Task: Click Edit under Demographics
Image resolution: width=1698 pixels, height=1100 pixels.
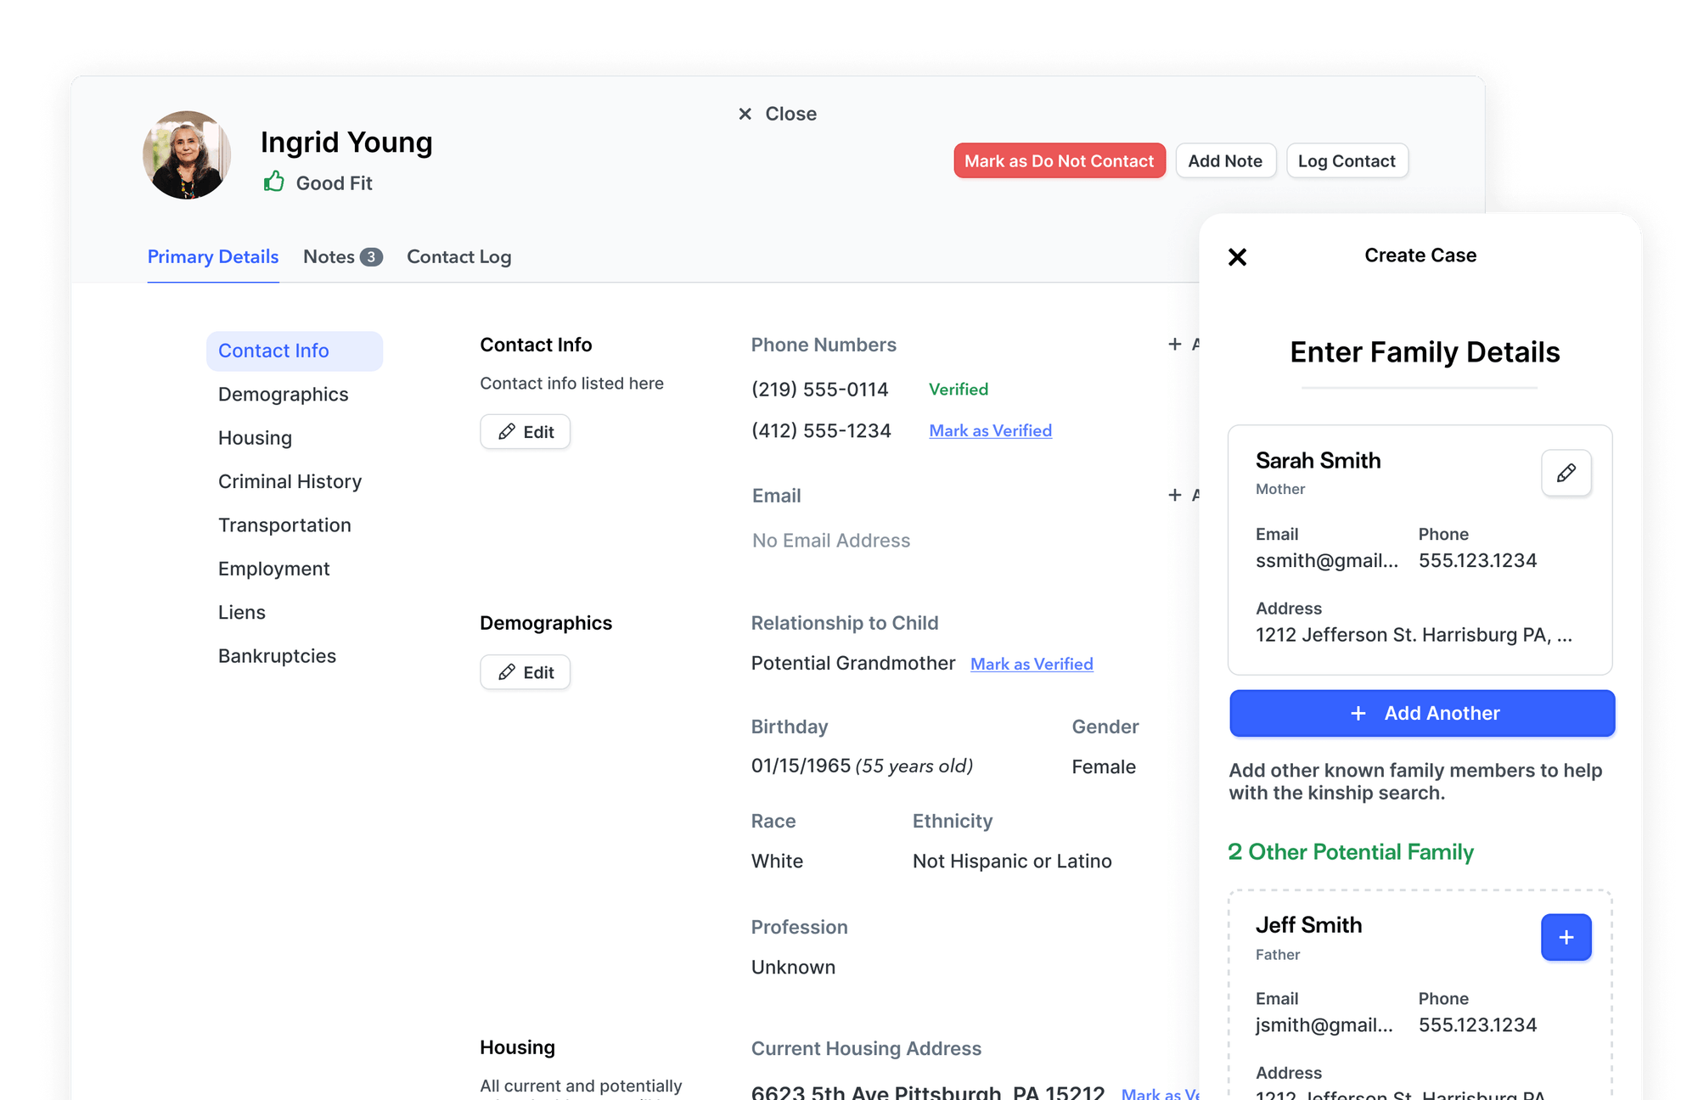Action: [525, 672]
